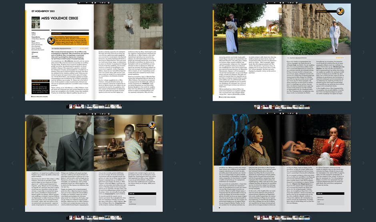Previous-page triangle in toolbar above red-jacket spread
Screen dimensions: 376x222
click(x=280, y=113)
